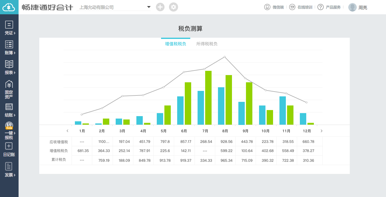Select the 结账 closing calendar icon
This screenshot has width=386, height=197.
[9, 107]
